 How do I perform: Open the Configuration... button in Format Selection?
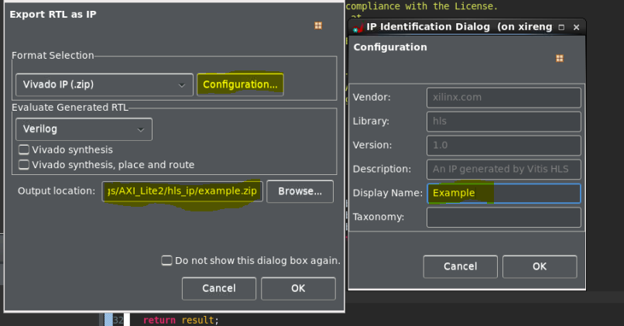(x=240, y=84)
